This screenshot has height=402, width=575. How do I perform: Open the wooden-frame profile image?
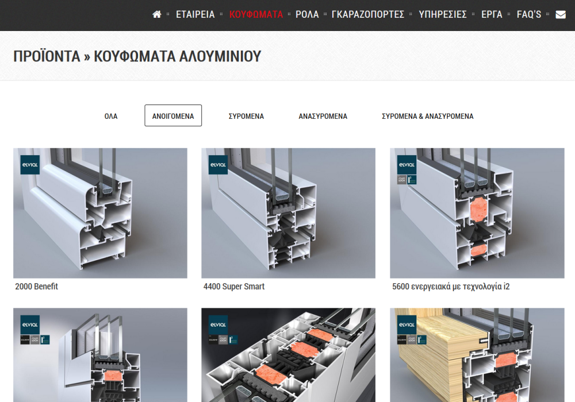pyautogui.click(x=477, y=355)
